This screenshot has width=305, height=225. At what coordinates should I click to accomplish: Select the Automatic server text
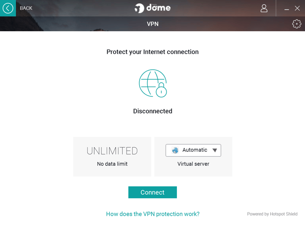[195, 150]
